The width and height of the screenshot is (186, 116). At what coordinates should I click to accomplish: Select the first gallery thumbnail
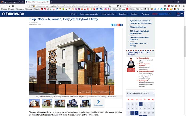(x=34, y=103)
